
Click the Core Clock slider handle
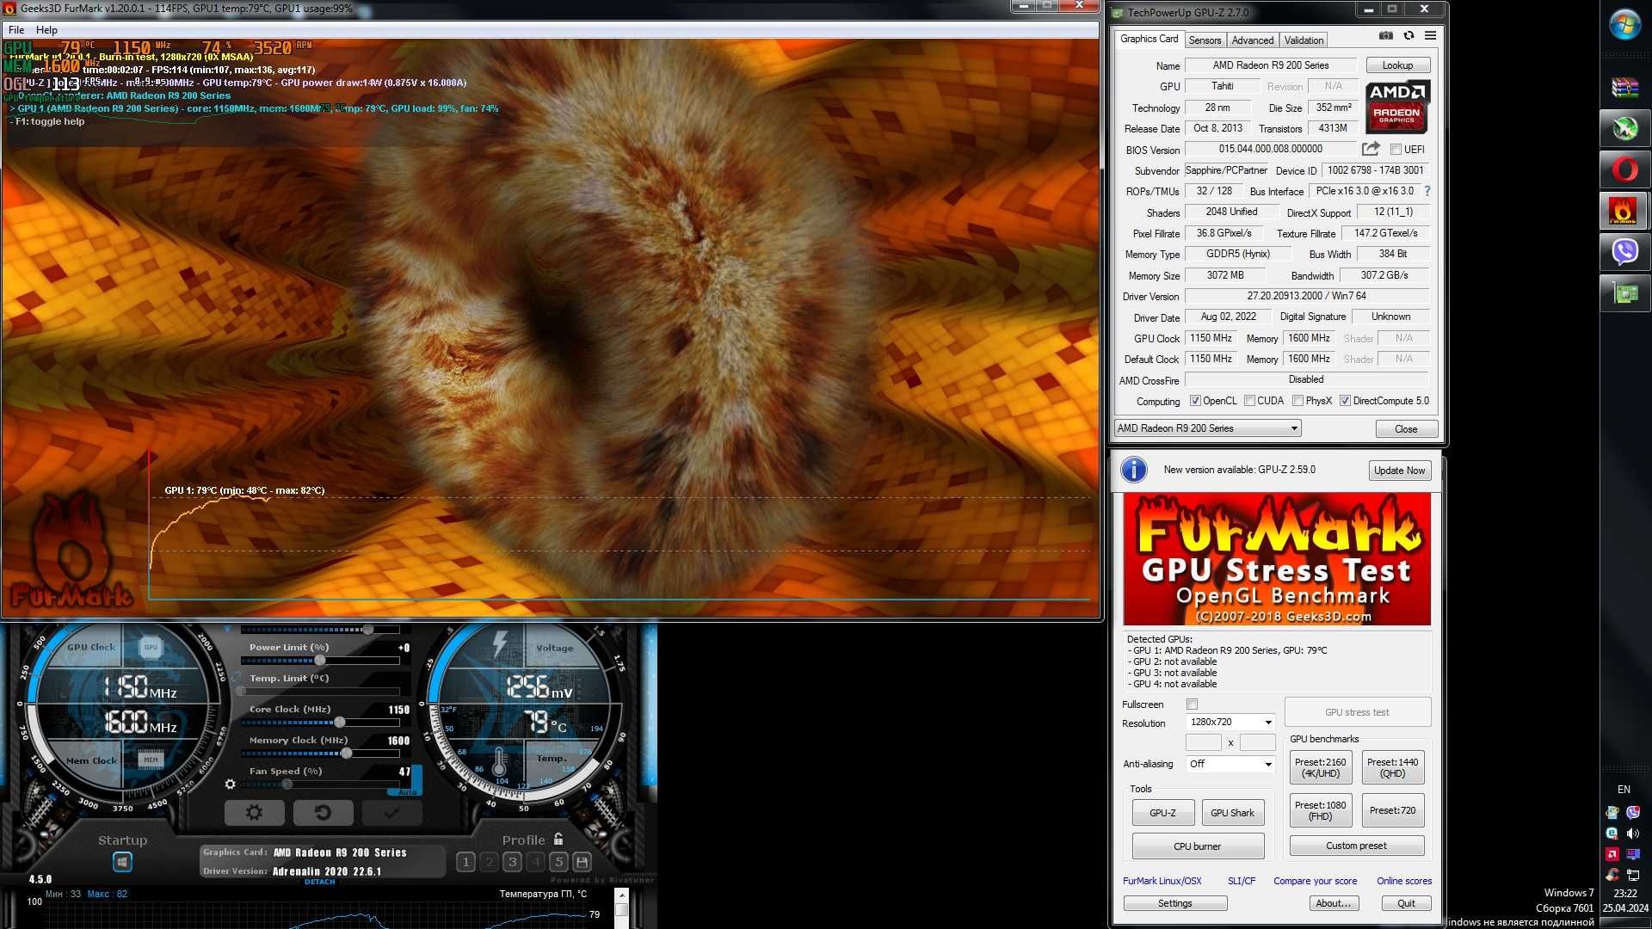coord(340,723)
